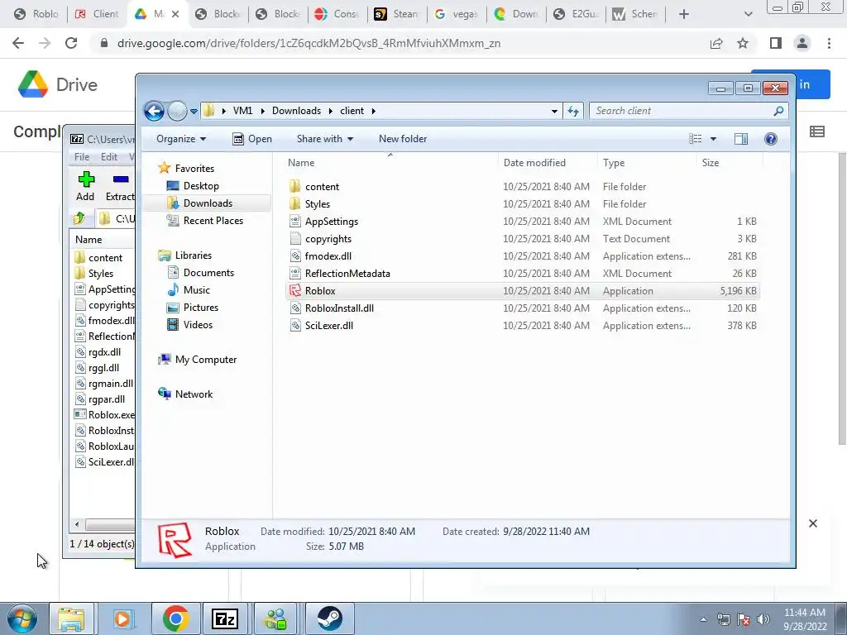Screen dimensions: 847x635
Task: Click the Explorer forward arrow button
Action: pyautogui.click(x=177, y=112)
